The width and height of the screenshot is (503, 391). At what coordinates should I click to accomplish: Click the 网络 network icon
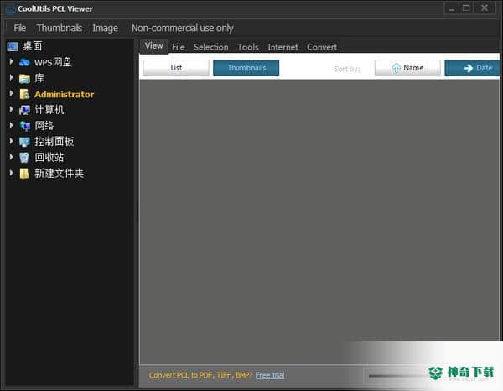pos(24,126)
